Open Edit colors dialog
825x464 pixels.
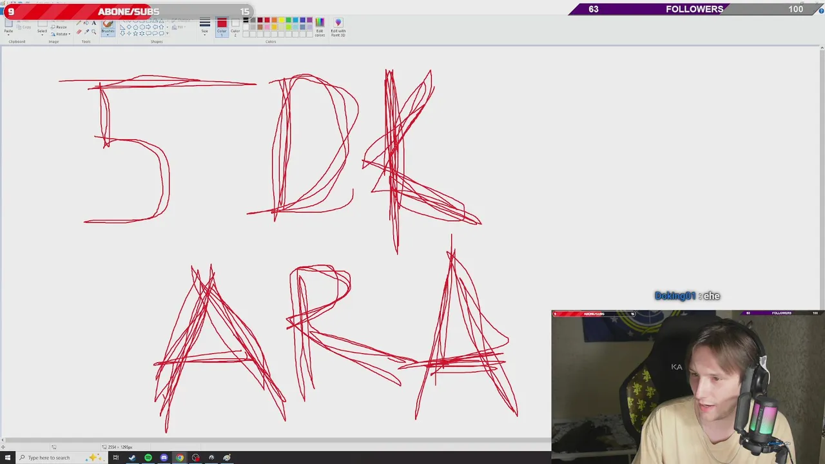point(320,26)
